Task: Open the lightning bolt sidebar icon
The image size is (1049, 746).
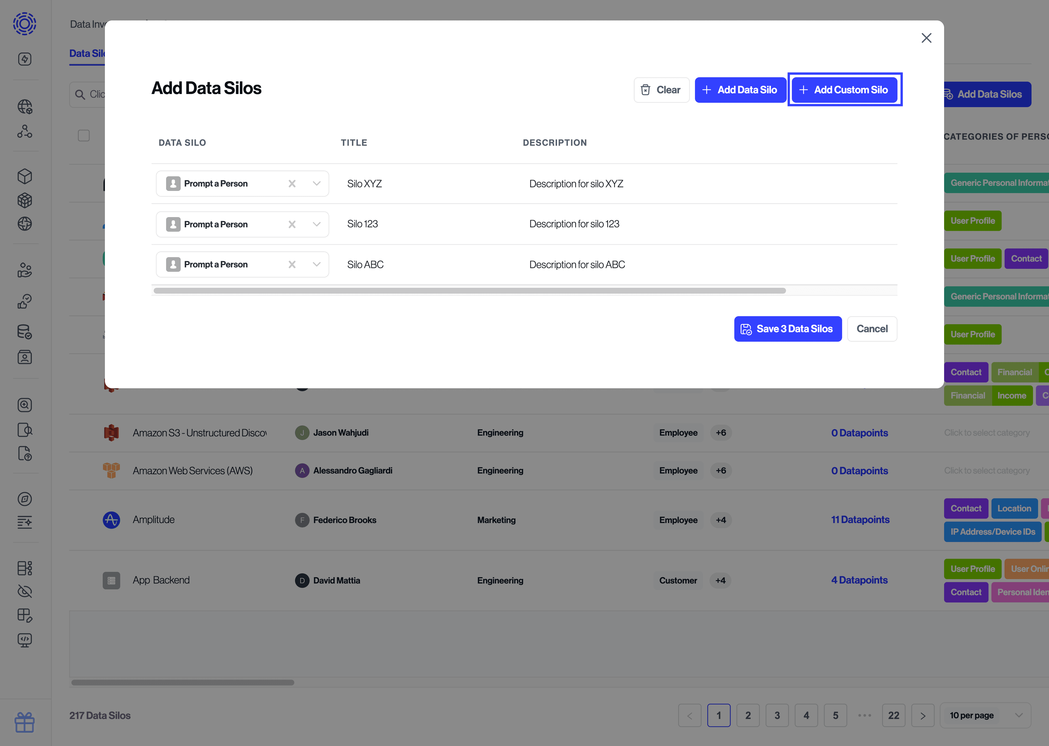Action: (25, 59)
